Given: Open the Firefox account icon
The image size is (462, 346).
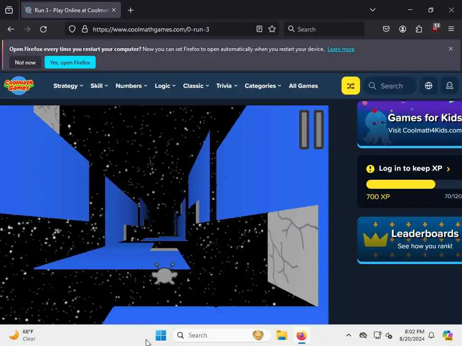Looking at the screenshot, I should [x=402, y=29].
